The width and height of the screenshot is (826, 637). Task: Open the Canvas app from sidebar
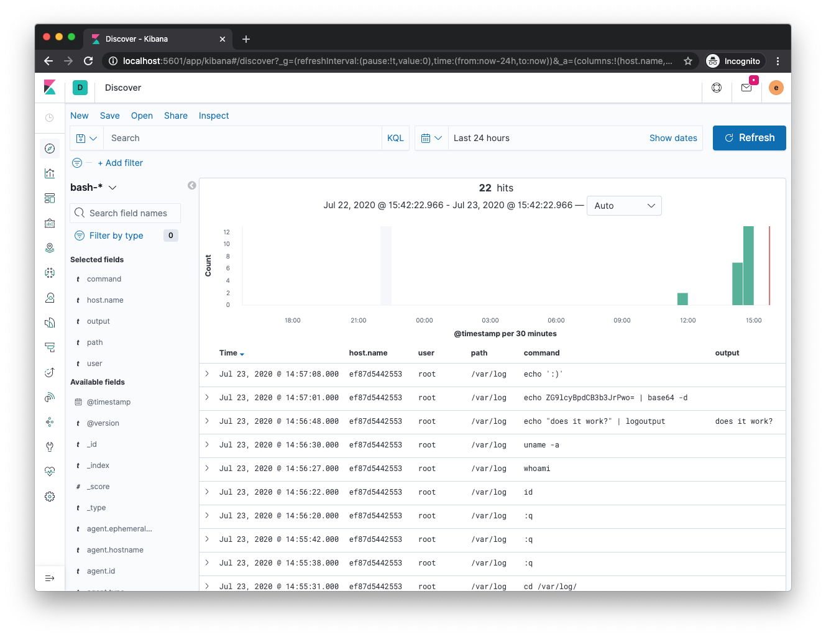tap(50, 223)
